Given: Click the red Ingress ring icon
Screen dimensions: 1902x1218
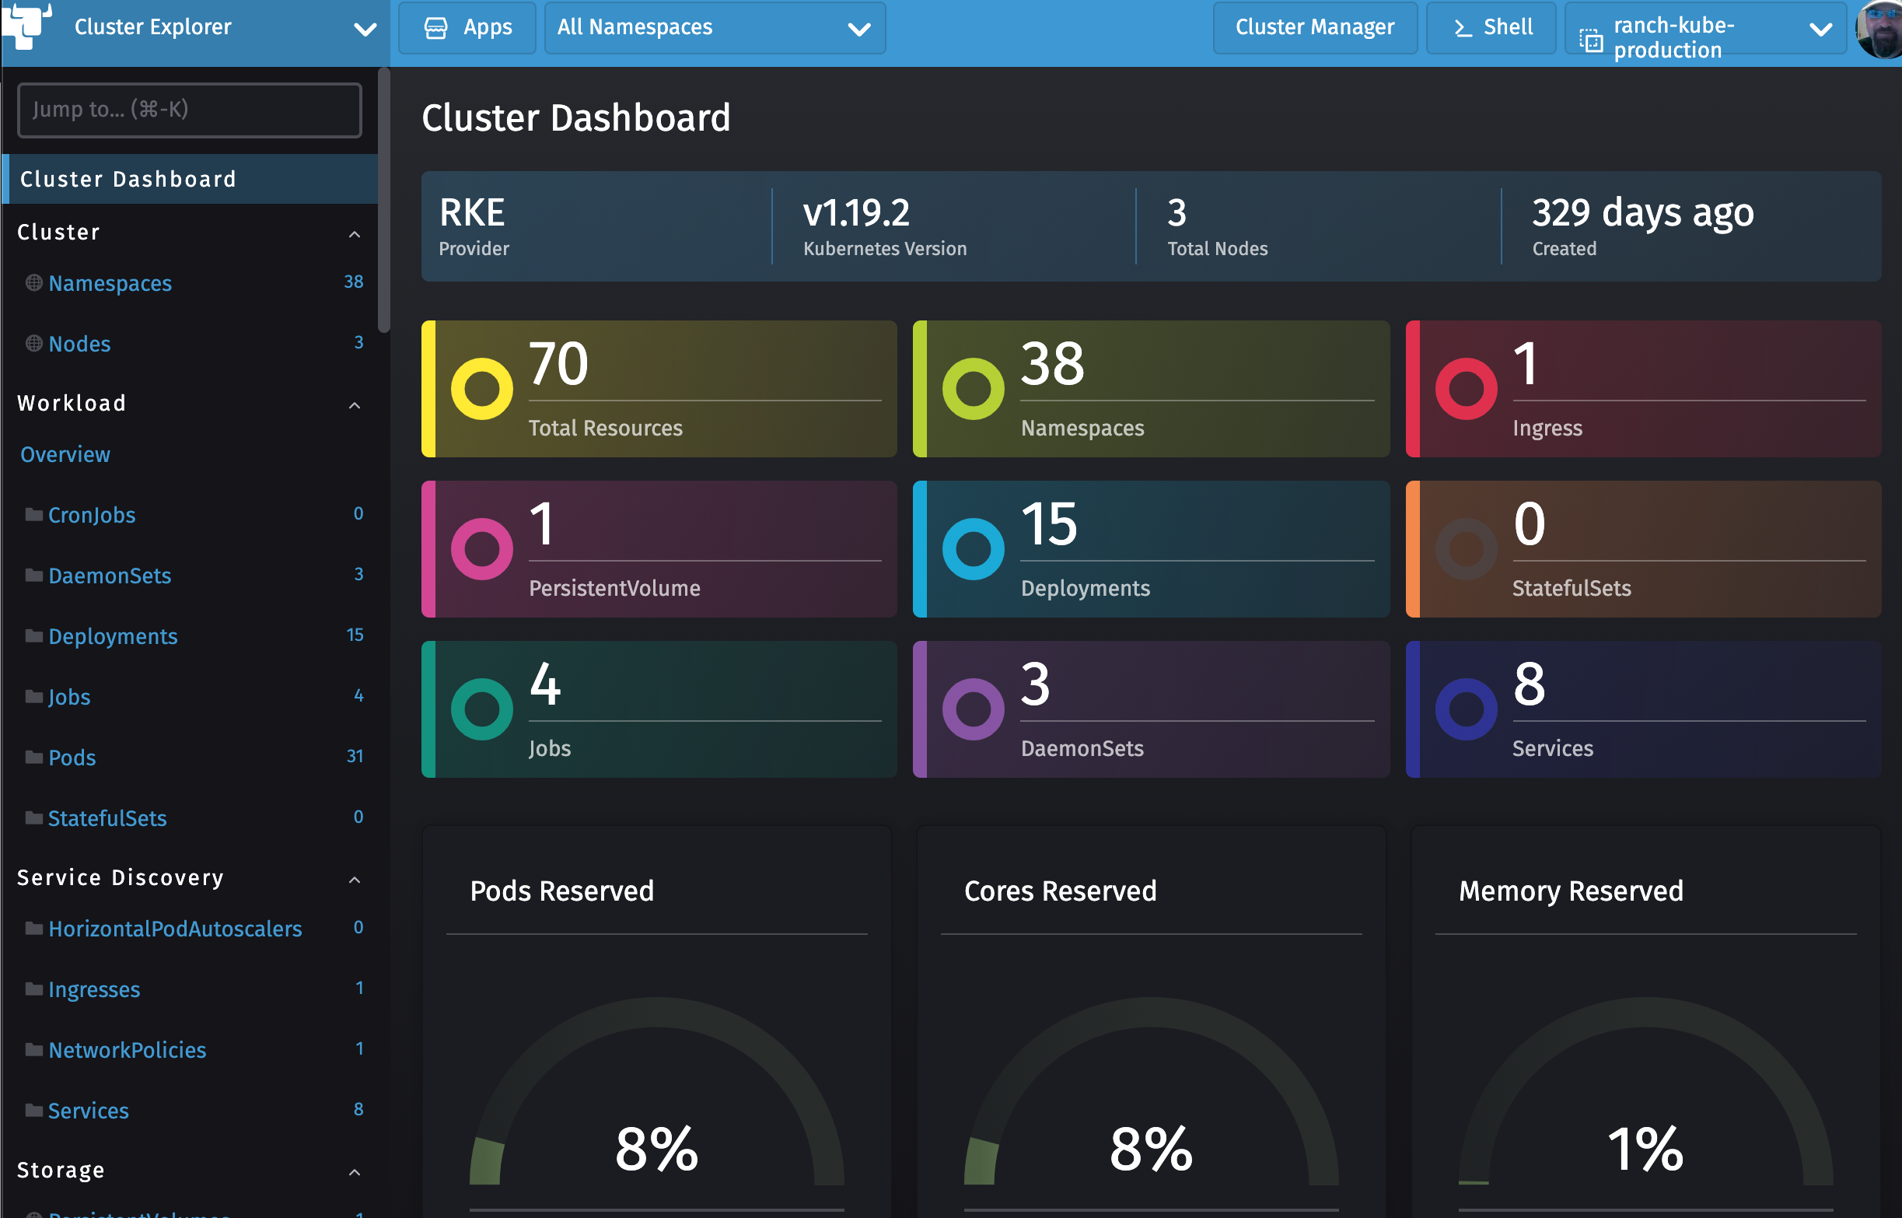Looking at the screenshot, I should click(1466, 388).
